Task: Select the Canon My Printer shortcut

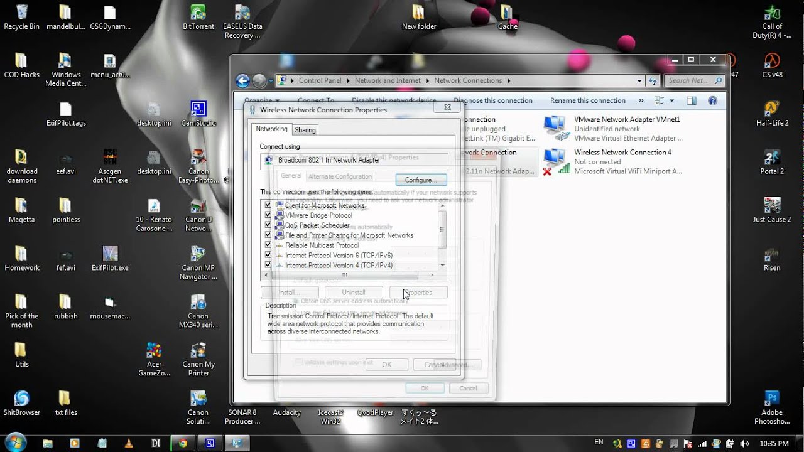Action: (198, 359)
